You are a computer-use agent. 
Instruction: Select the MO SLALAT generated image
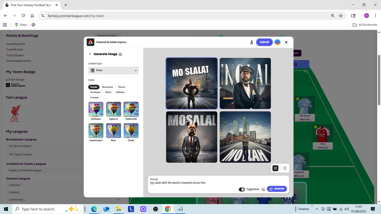(192, 83)
